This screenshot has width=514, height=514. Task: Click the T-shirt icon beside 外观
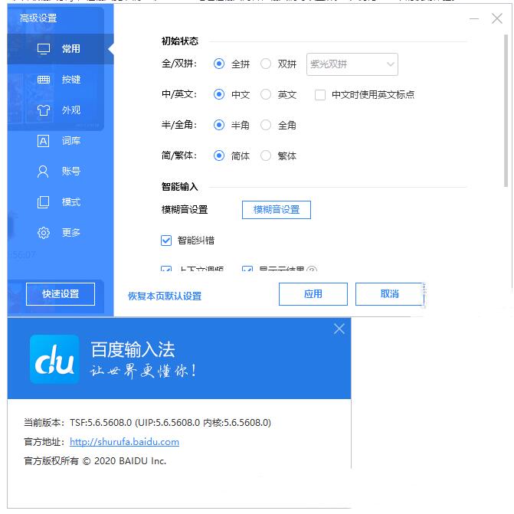coord(43,110)
